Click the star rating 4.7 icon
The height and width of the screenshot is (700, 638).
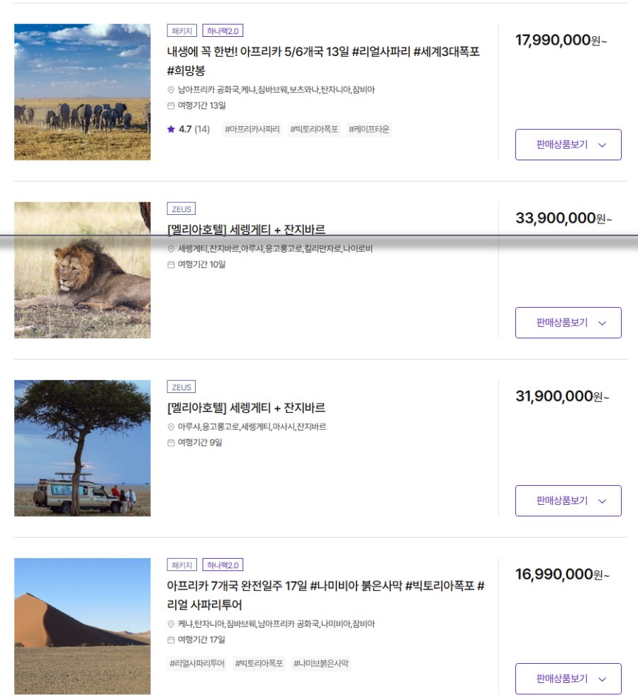click(171, 130)
